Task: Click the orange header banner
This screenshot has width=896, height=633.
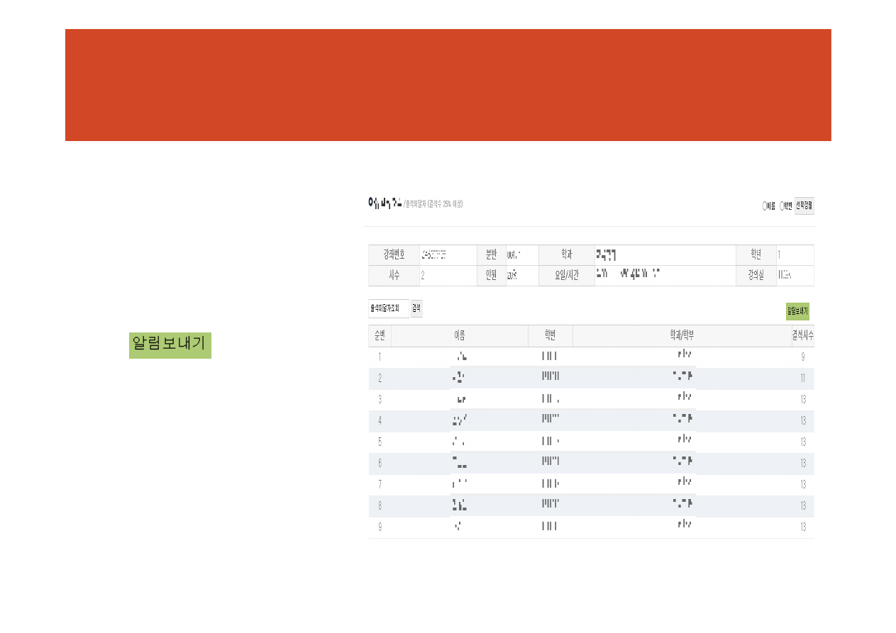Action: click(448, 85)
